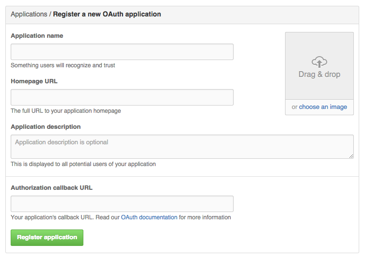Open the OAuth documentation link

(149, 217)
